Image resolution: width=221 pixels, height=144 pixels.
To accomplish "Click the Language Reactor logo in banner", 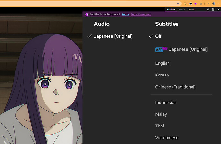I will pos(86,14).
